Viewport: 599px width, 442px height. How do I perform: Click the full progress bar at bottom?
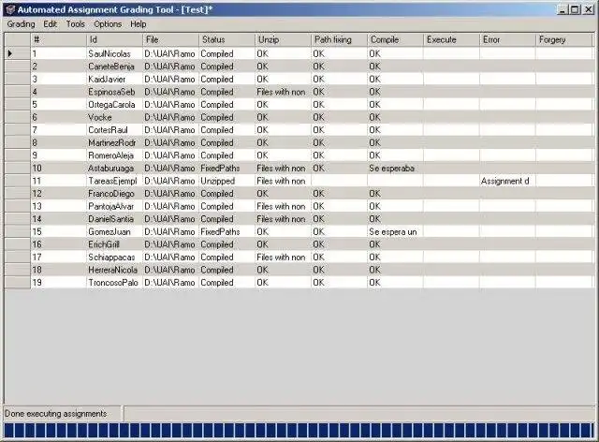(299, 430)
